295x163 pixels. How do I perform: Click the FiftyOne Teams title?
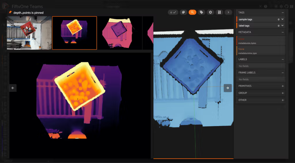tap(27, 7)
